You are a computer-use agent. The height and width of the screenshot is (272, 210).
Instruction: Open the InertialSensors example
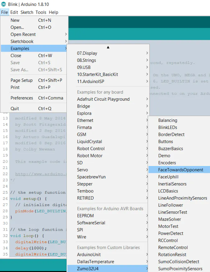click(179, 184)
